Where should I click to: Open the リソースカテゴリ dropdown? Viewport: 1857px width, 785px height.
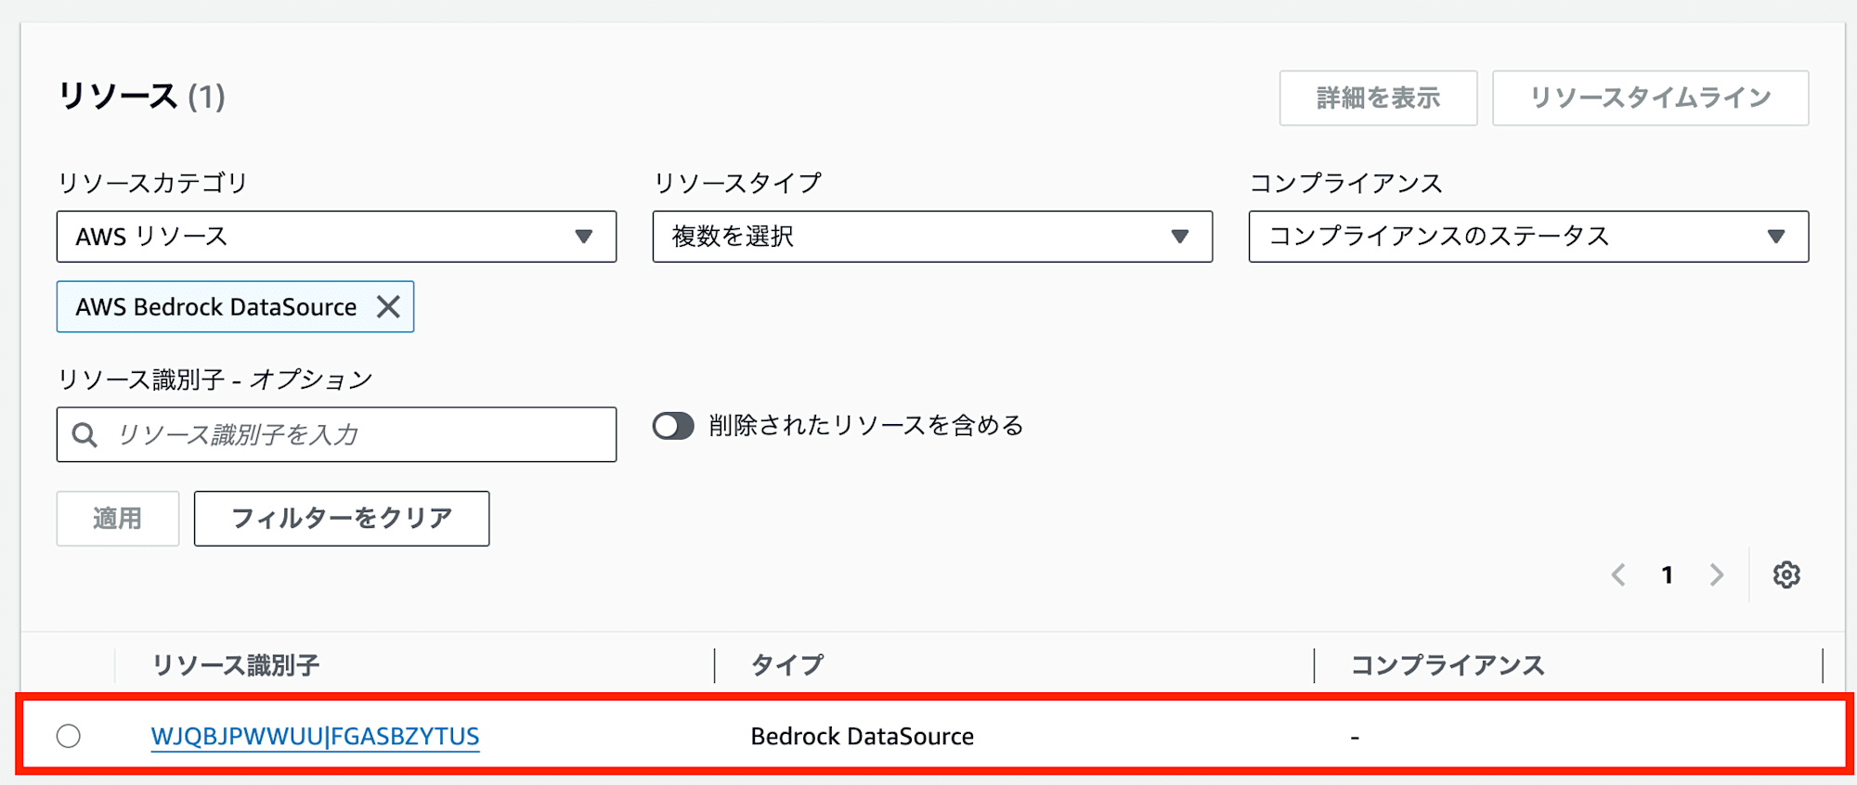[x=336, y=237]
